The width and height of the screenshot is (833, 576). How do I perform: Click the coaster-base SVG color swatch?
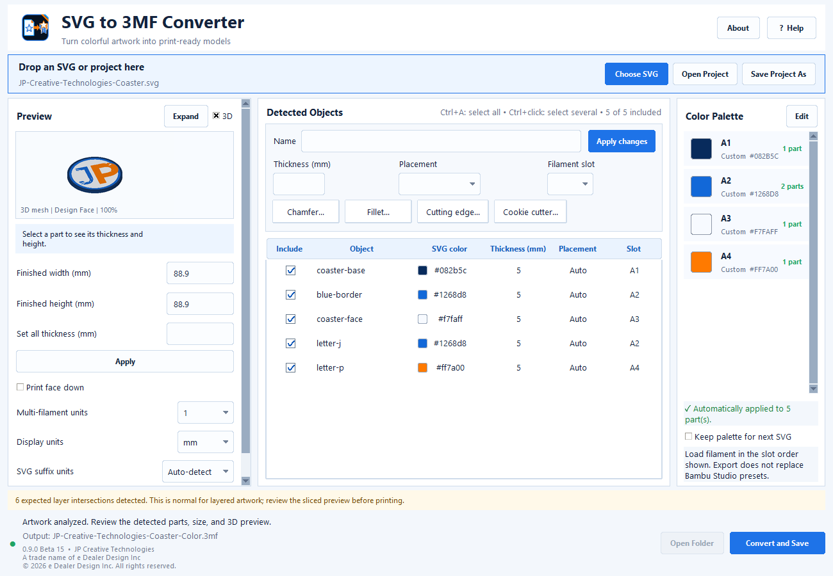click(x=422, y=271)
